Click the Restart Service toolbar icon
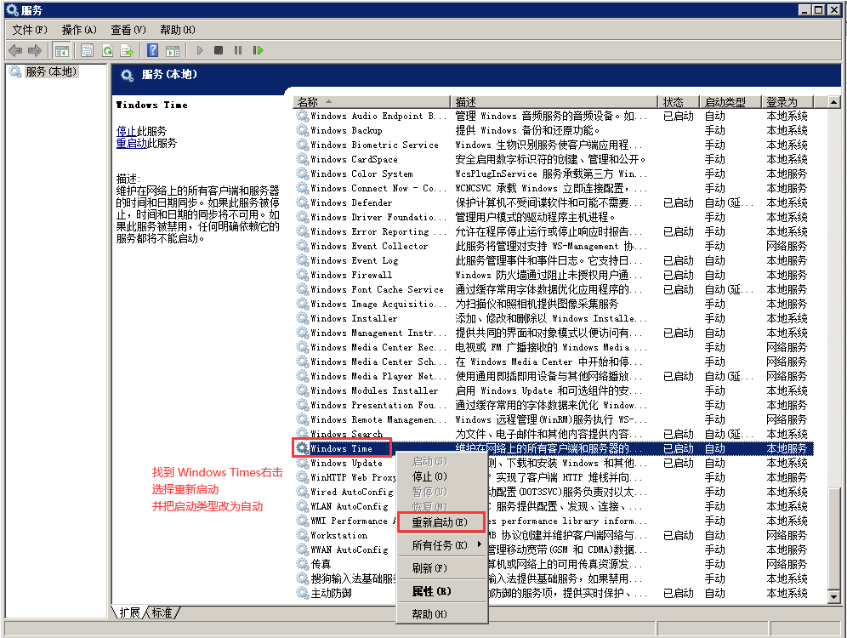 click(258, 50)
